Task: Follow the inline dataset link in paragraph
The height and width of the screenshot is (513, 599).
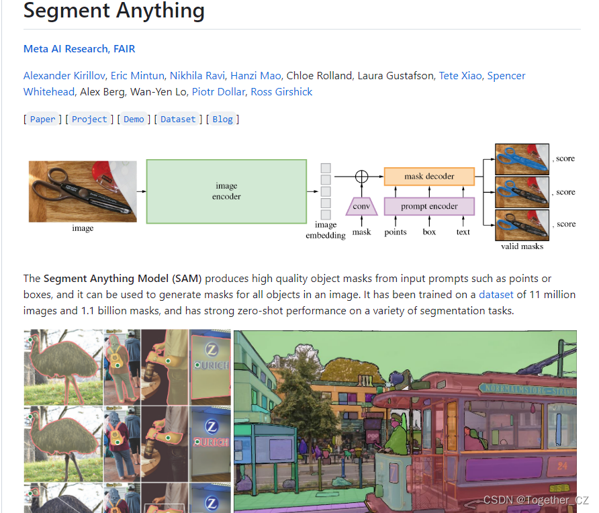Action: pyautogui.click(x=496, y=295)
